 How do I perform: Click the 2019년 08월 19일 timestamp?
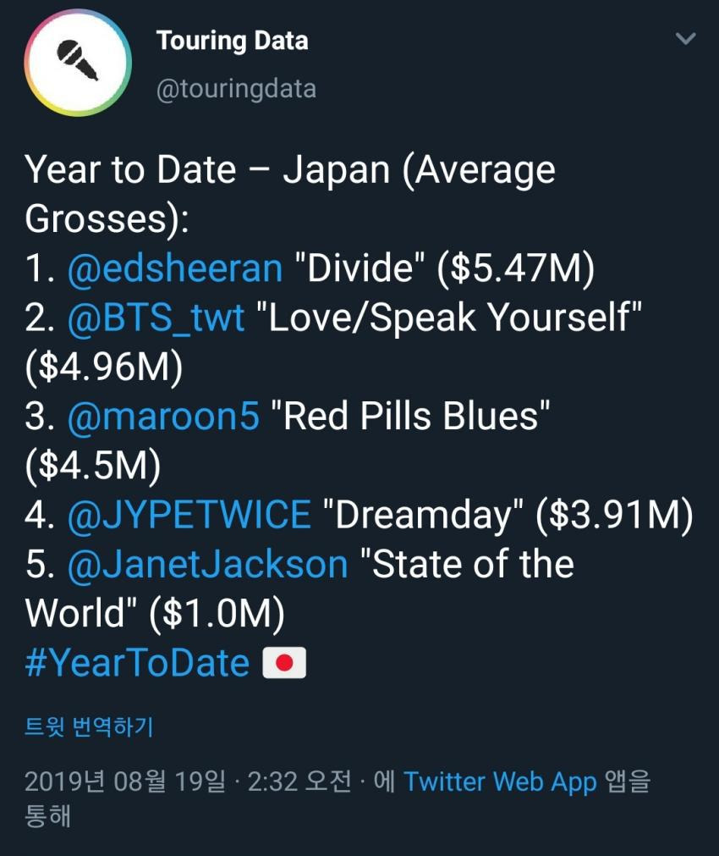(125, 781)
